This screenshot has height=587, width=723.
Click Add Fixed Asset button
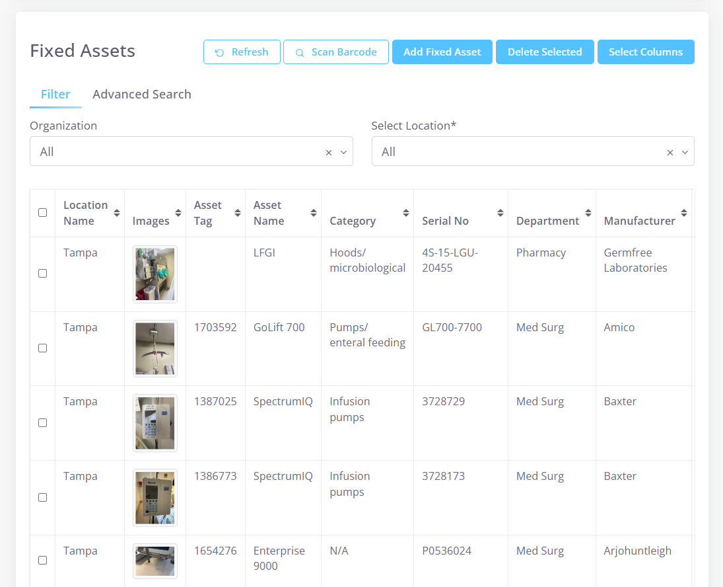[x=442, y=52]
